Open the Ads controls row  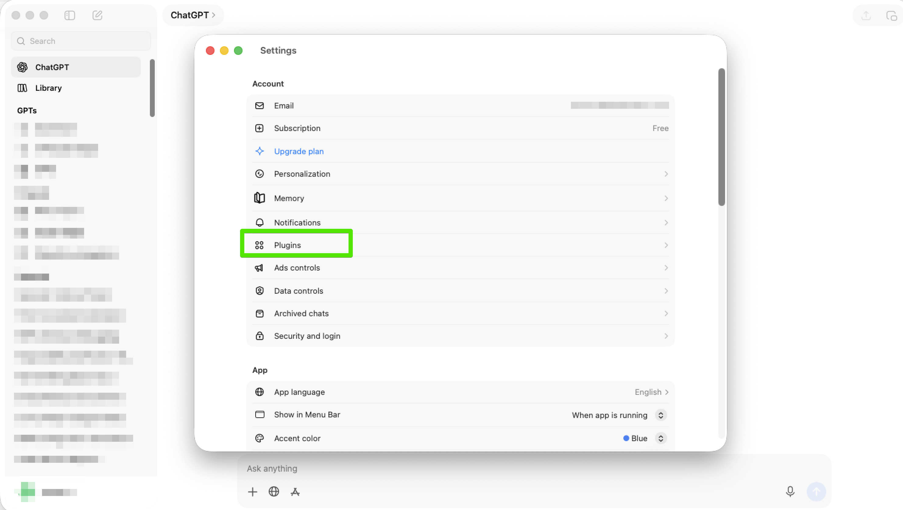460,268
